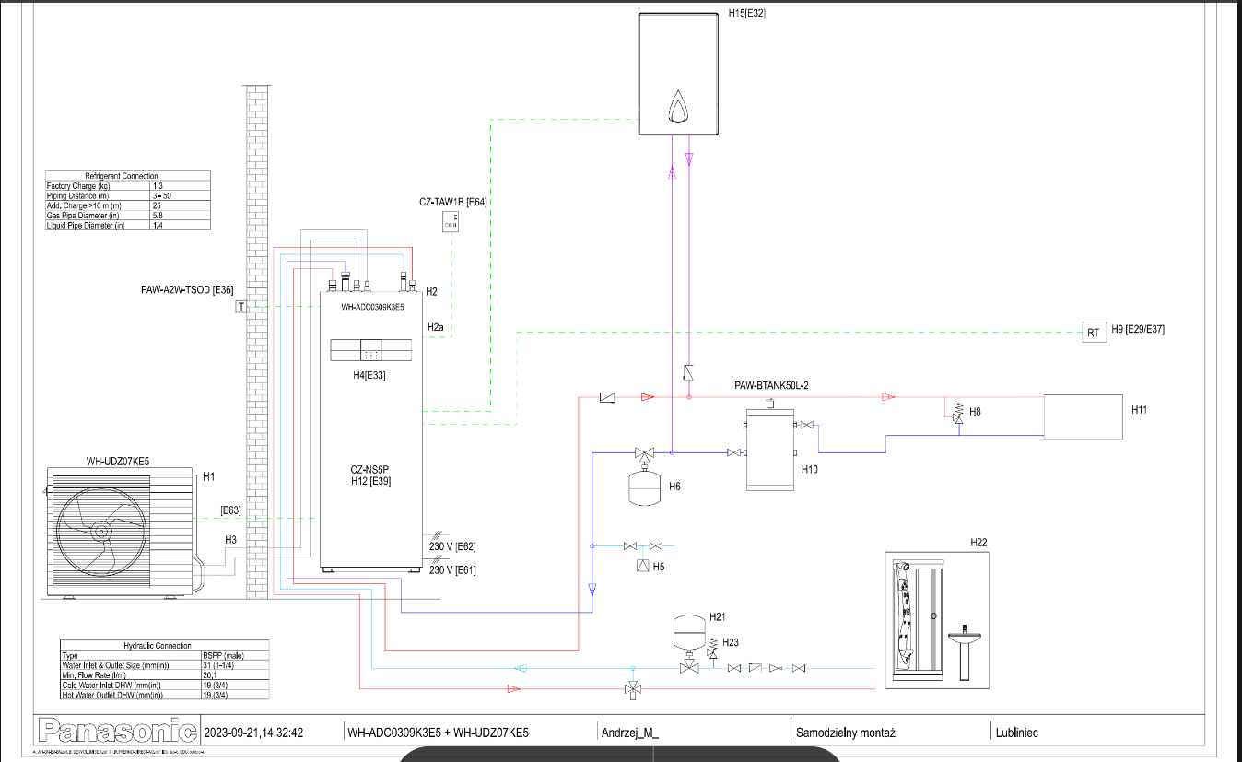Click the H21 expansion vessel symbol
1242x762 pixels.
point(687,632)
